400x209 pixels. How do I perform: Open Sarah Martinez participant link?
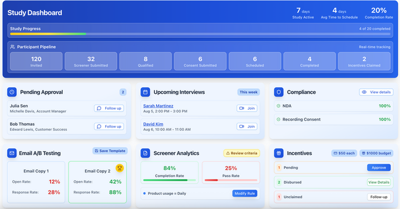click(158, 106)
